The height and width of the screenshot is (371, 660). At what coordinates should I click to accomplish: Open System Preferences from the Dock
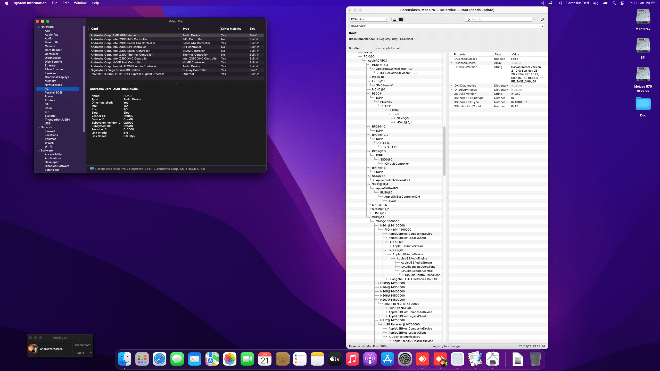[405, 359]
